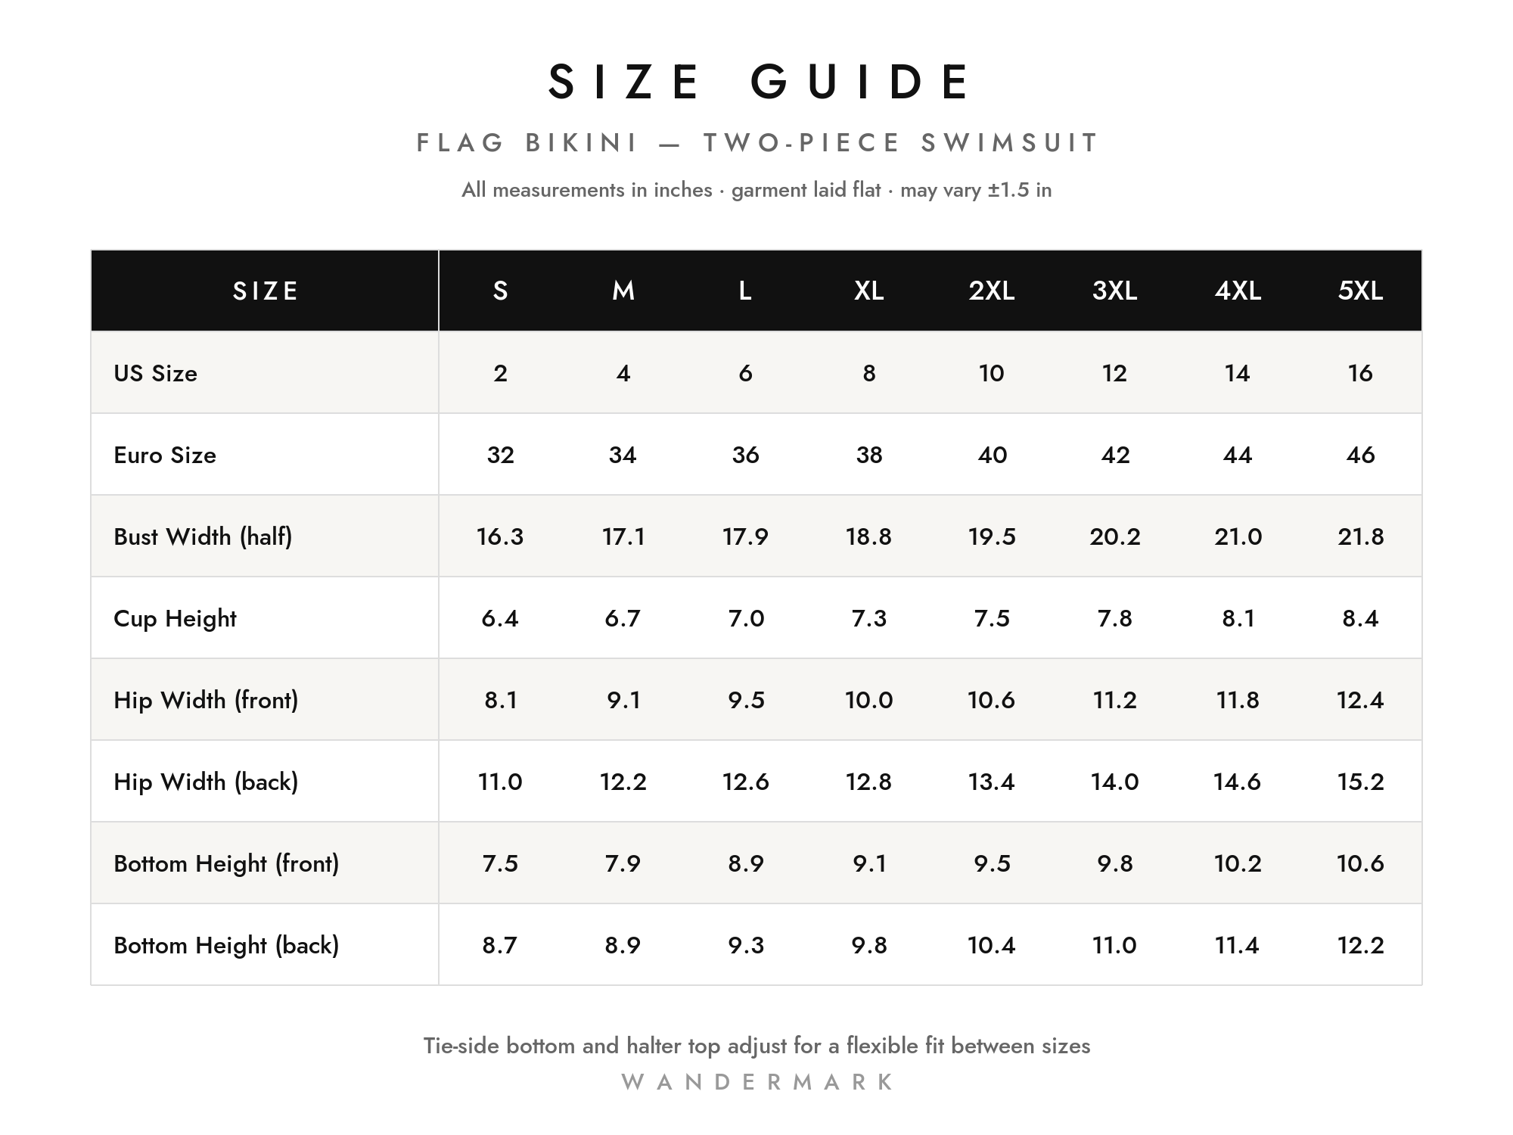Select the Flag Bikini subtitle text
This screenshot has width=1513, height=1135.
(x=756, y=142)
